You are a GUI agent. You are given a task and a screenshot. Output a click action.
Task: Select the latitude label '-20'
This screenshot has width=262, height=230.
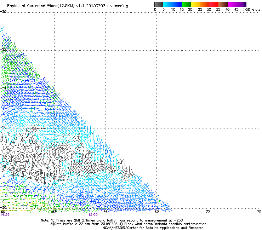[3, 12]
